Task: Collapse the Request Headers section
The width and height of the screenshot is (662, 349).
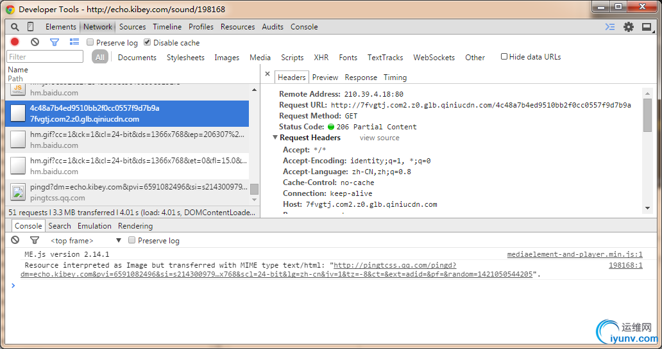Action: click(x=275, y=138)
